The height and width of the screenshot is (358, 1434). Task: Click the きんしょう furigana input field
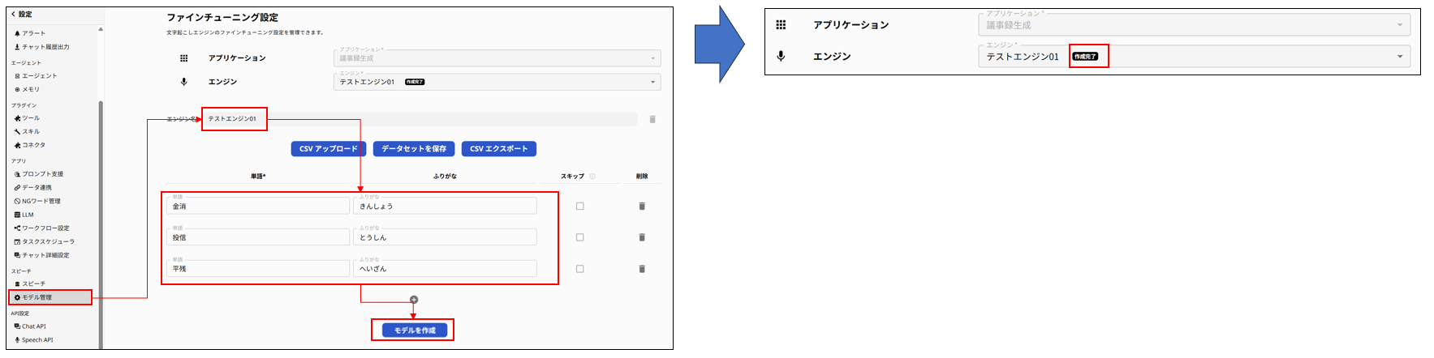[445, 207]
